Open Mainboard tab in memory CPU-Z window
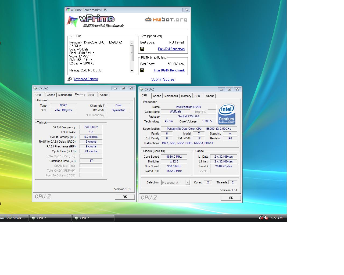Image resolution: width=344 pixels, height=275 pixels. (x=65, y=95)
